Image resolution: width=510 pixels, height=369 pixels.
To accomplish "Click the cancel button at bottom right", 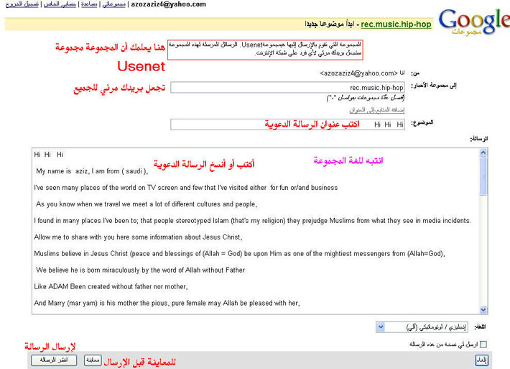I will click(x=482, y=360).
